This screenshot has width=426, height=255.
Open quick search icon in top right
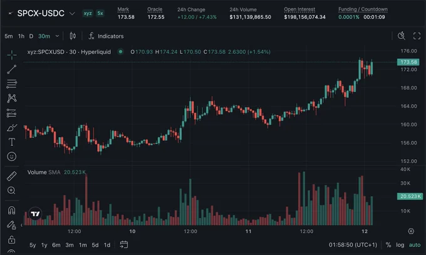coord(402,36)
